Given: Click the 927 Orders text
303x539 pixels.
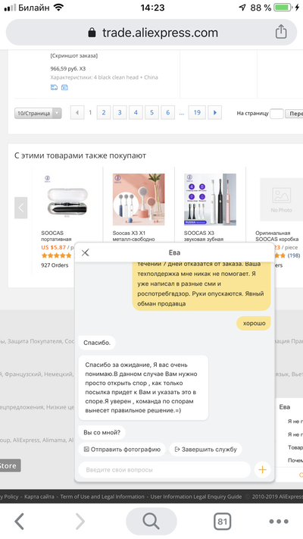Looking at the screenshot, I should point(55,265).
